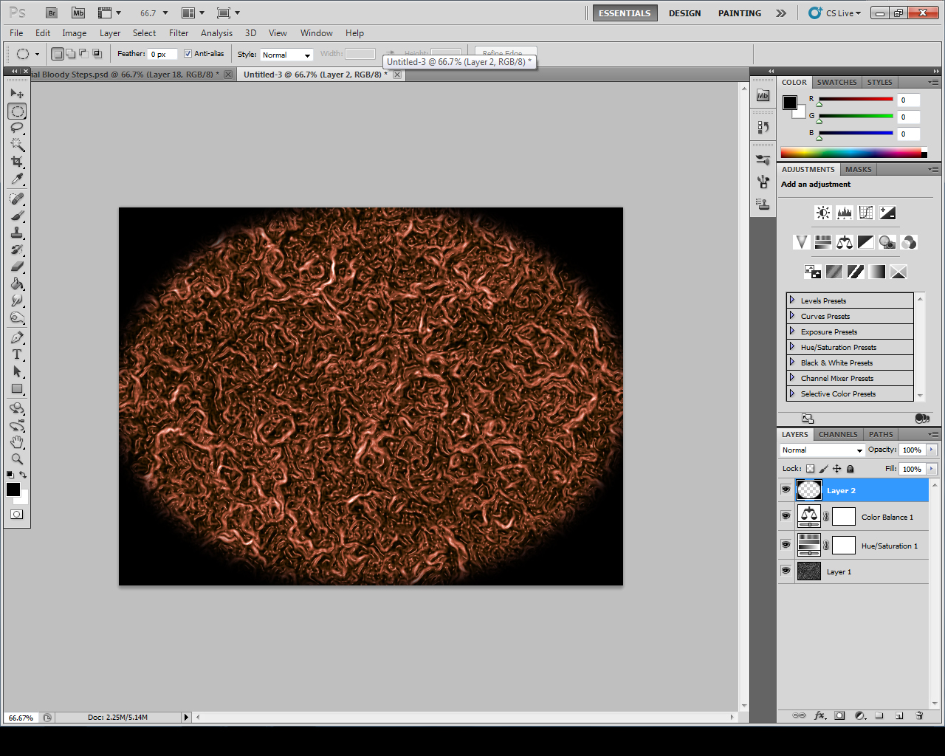Add a Brightness/Contrast adjustment
Image resolution: width=945 pixels, height=756 pixels.
[822, 213]
